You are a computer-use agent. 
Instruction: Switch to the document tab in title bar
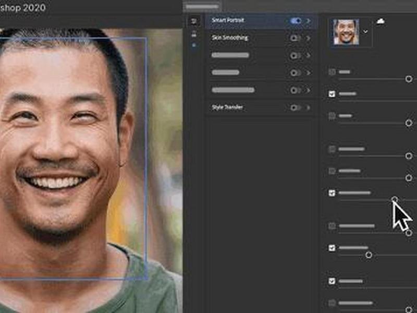202,6
